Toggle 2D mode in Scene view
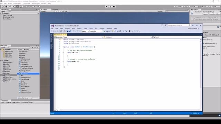This screenshot has width=221, height=124. coord(57,11)
